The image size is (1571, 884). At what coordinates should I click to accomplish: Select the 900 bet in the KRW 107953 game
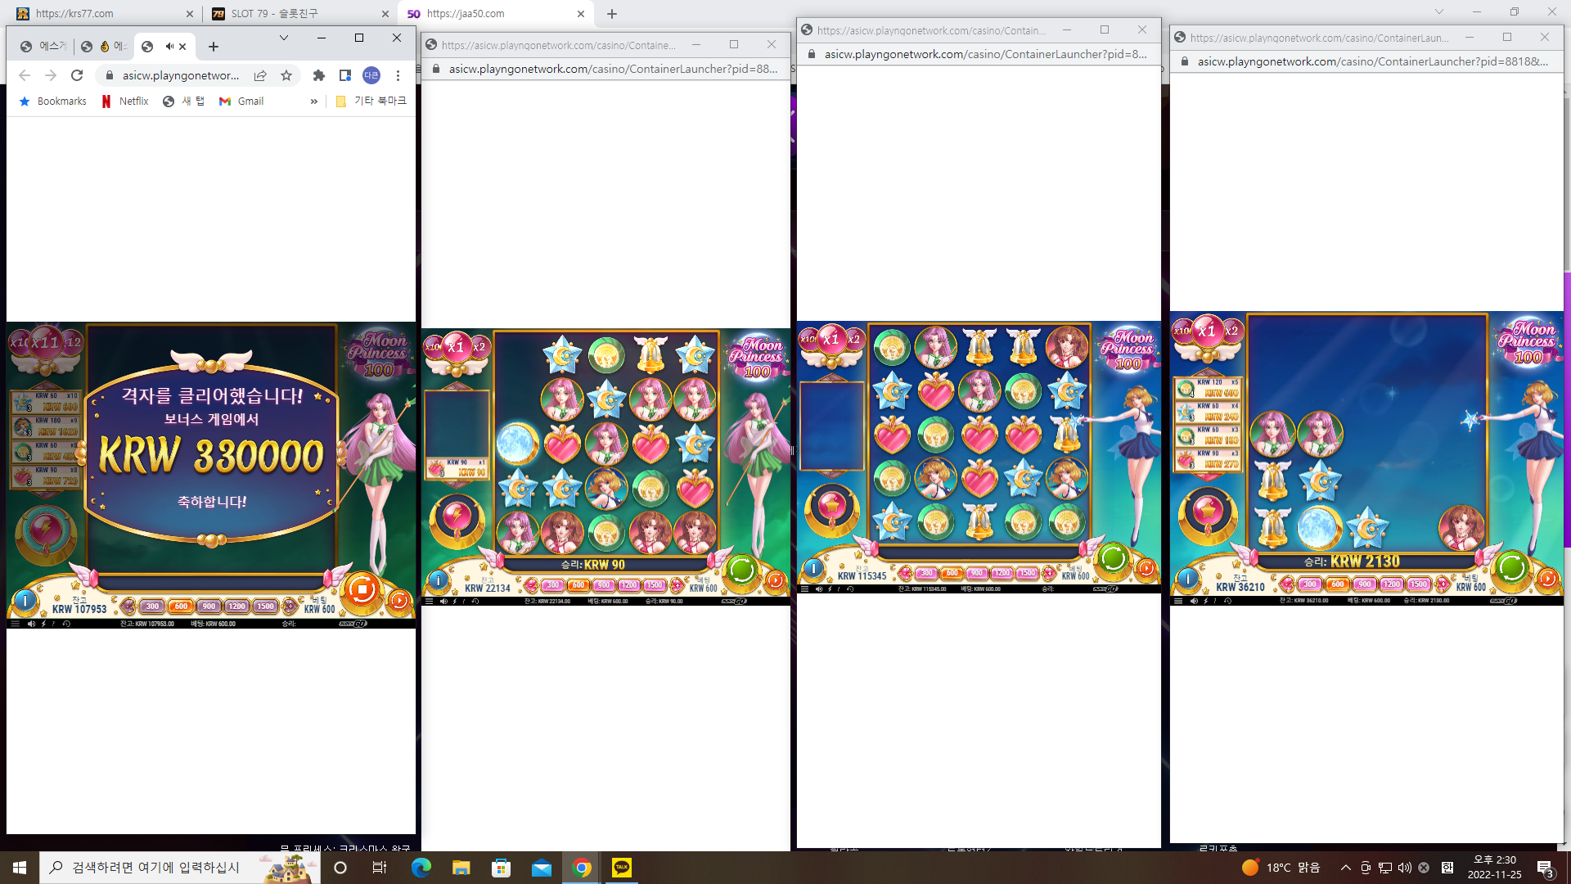209,607
